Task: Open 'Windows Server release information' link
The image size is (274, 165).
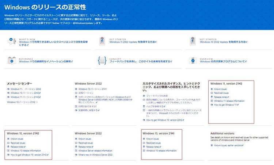Action: (x=95, y=151)
